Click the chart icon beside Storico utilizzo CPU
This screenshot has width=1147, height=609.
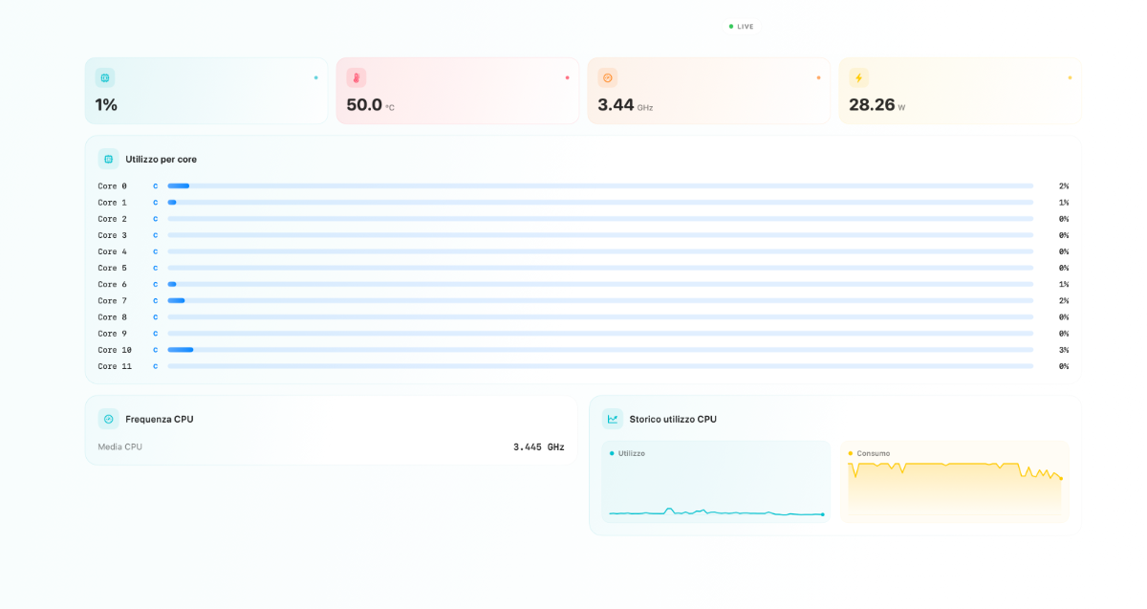[613, 419]
